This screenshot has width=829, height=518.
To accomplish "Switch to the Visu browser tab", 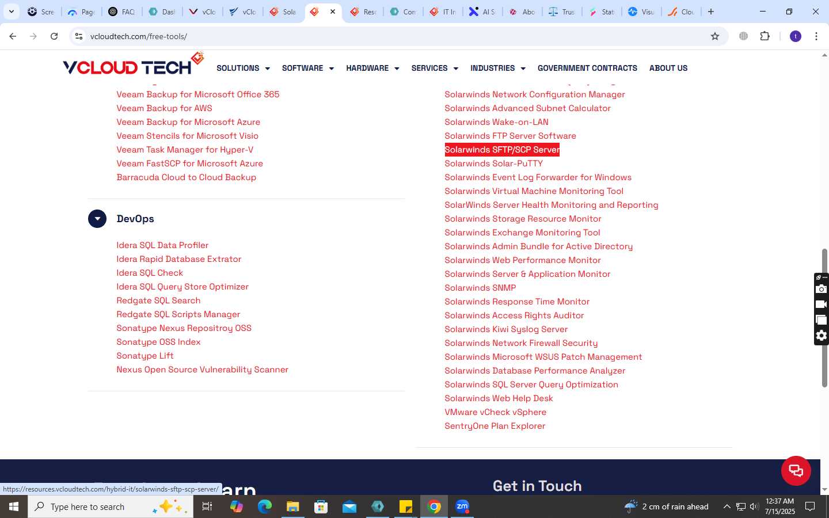I will [x=641, y=12].
